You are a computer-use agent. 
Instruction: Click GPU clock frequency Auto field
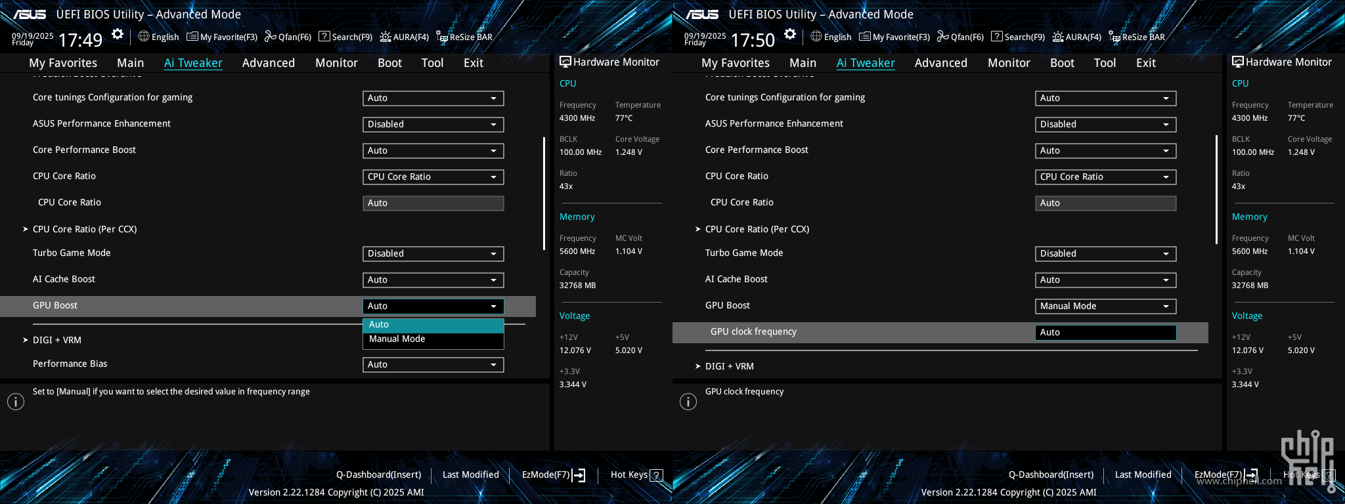click(x=1106, y=333)
